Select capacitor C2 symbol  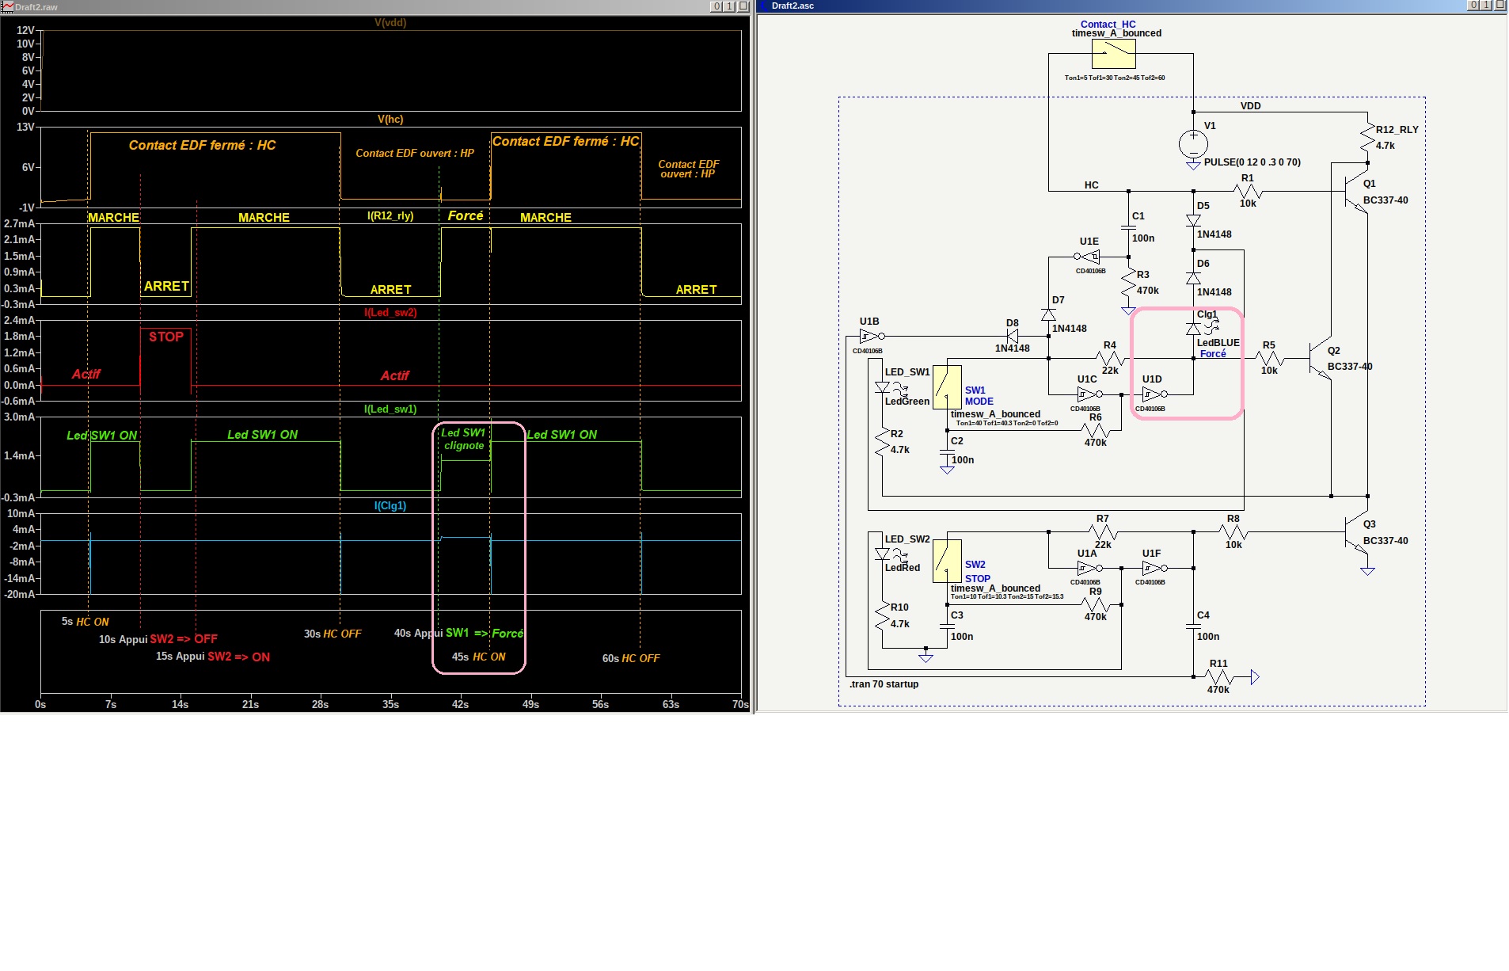947,452
